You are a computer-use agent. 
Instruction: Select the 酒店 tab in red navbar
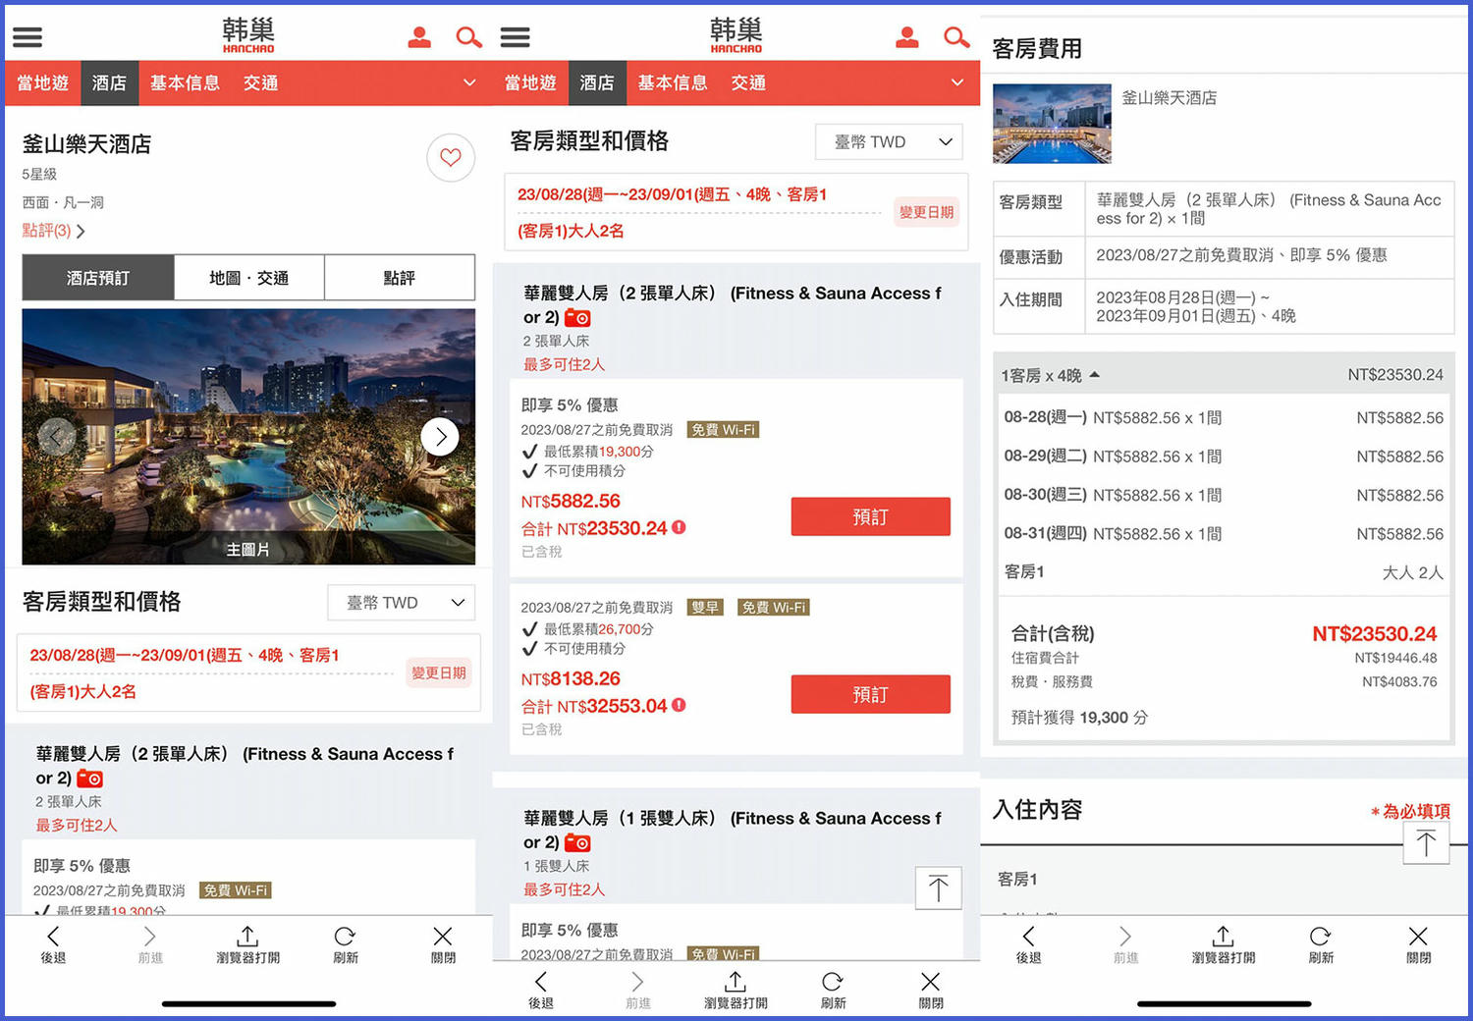click(108, 82)
